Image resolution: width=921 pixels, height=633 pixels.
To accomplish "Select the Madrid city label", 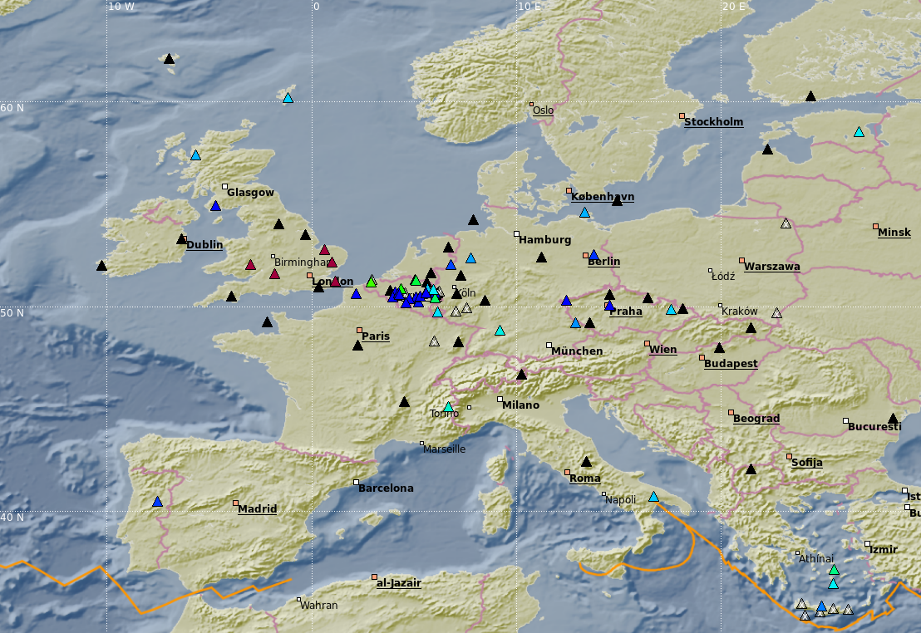I will (x=257, y=509).
